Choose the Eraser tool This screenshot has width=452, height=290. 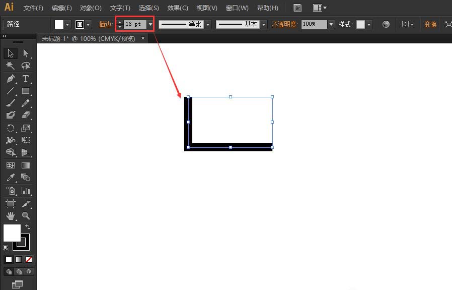[26, 115]
